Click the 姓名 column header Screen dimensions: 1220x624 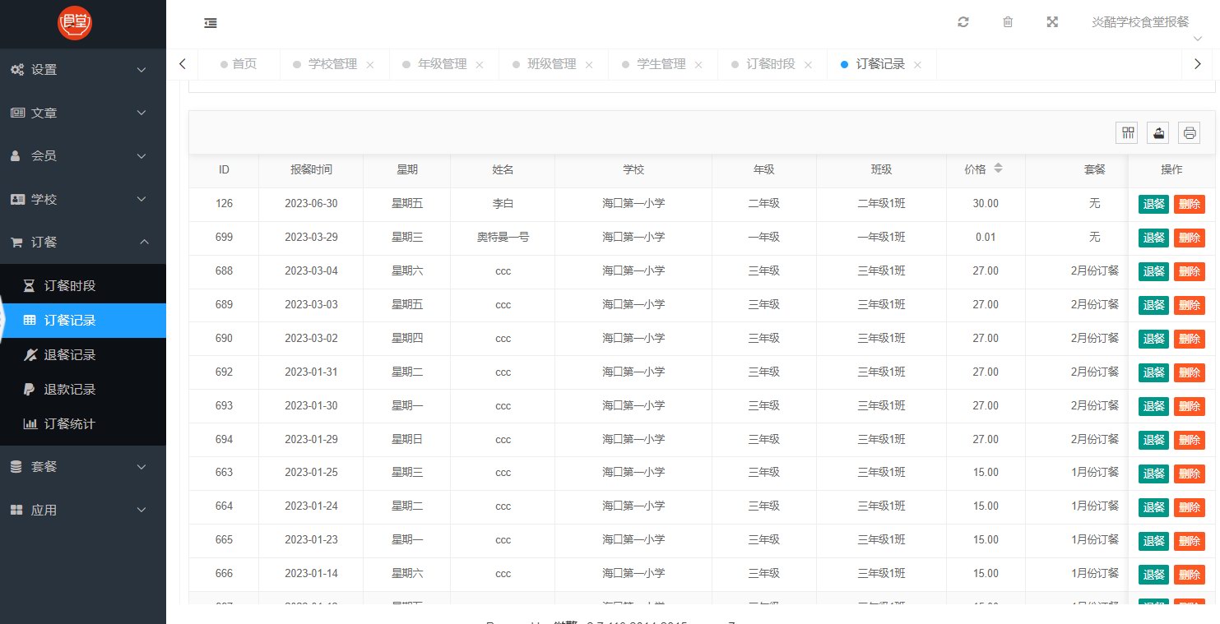[x=503, y=169]
